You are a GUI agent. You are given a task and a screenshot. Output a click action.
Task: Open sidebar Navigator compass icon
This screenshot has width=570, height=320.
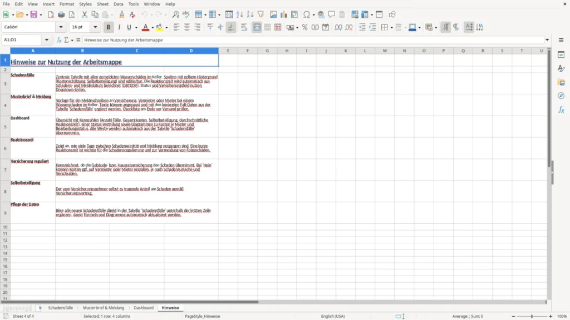[x=561, y=96]
